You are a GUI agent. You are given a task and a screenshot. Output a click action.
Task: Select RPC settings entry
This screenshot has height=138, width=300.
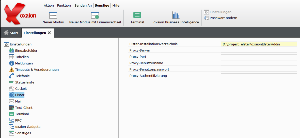coord(18,120)
